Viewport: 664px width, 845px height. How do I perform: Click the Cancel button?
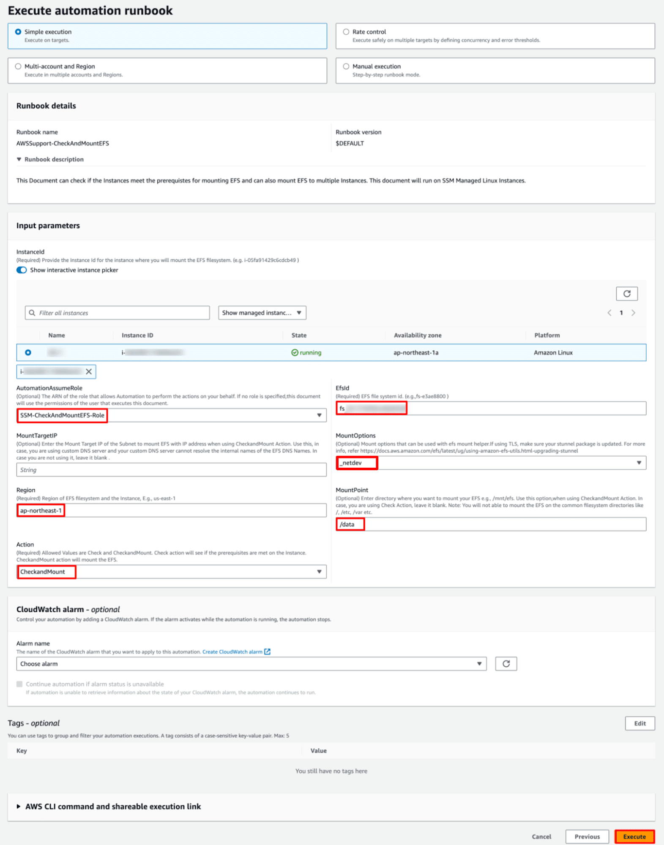tap(541, 837)
